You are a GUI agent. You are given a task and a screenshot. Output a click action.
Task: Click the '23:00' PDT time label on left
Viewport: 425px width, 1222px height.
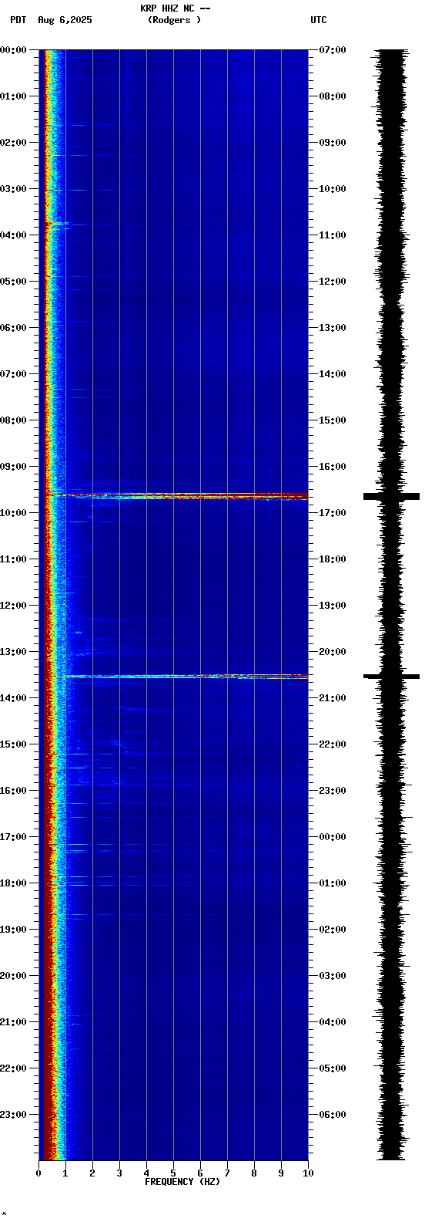(x=13, y=1115)
